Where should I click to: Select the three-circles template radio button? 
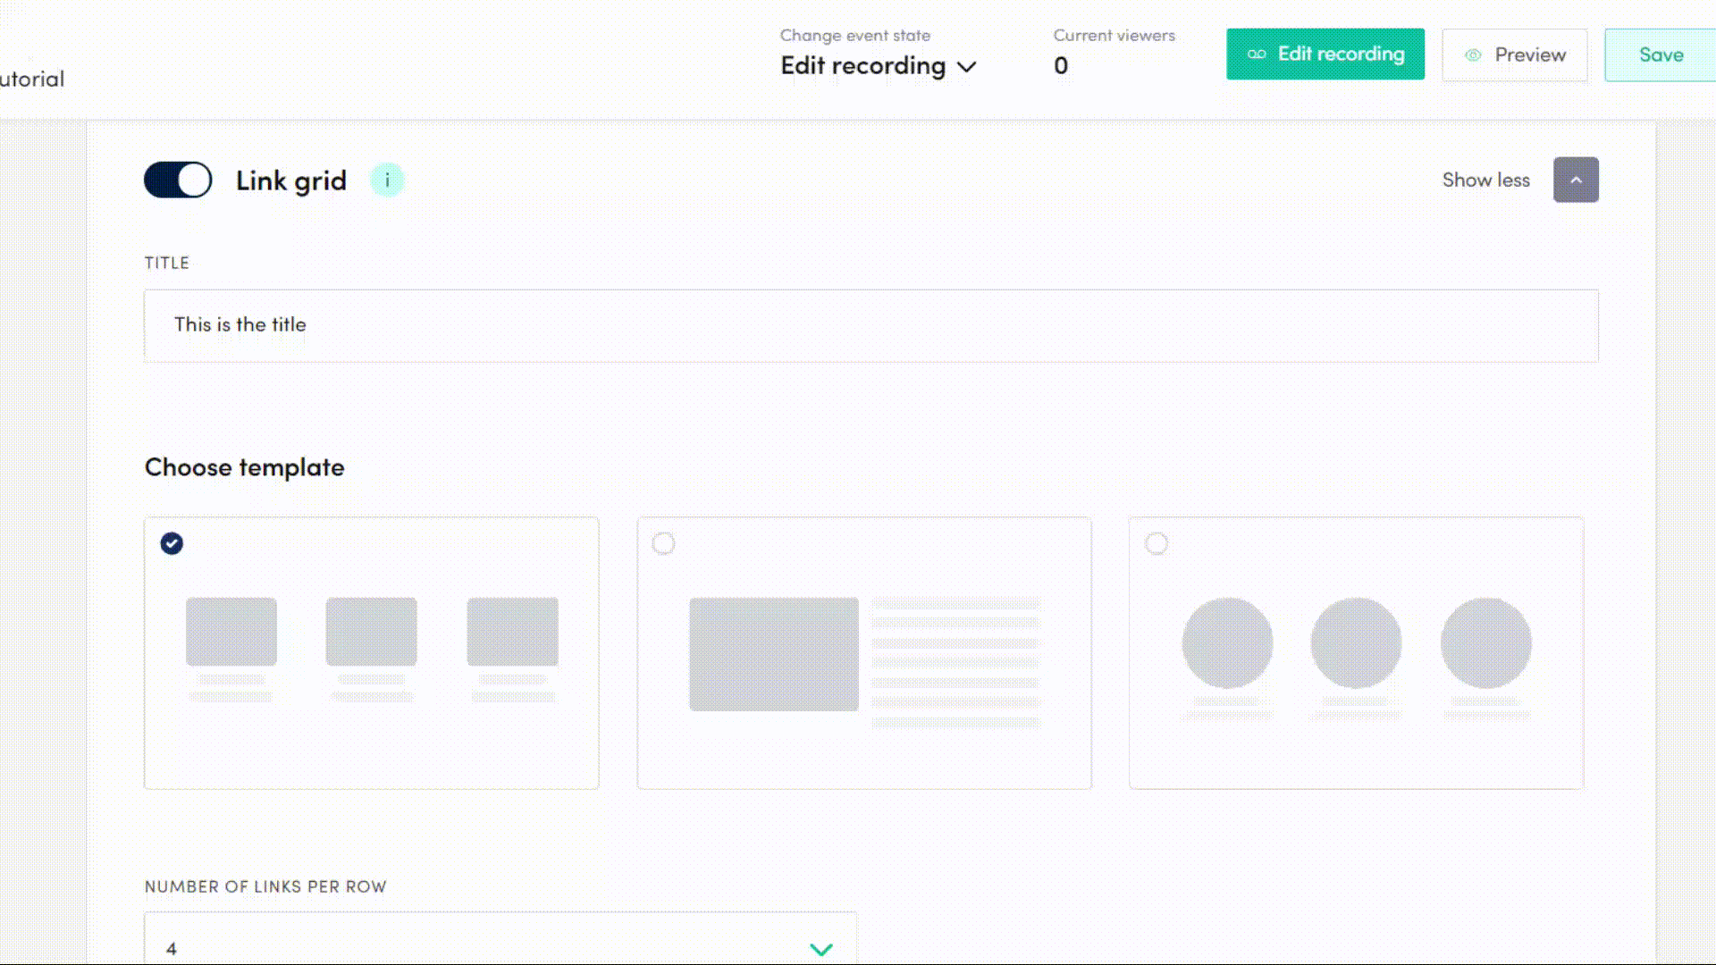tap(1157, 542)
